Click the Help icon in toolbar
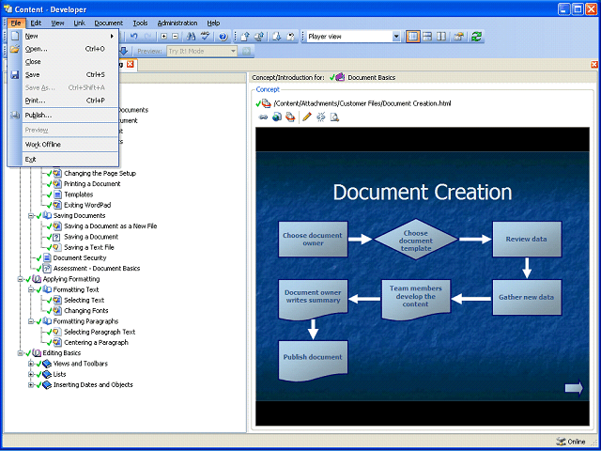Viewport: 601px width, 451px height. pos(223,37)
